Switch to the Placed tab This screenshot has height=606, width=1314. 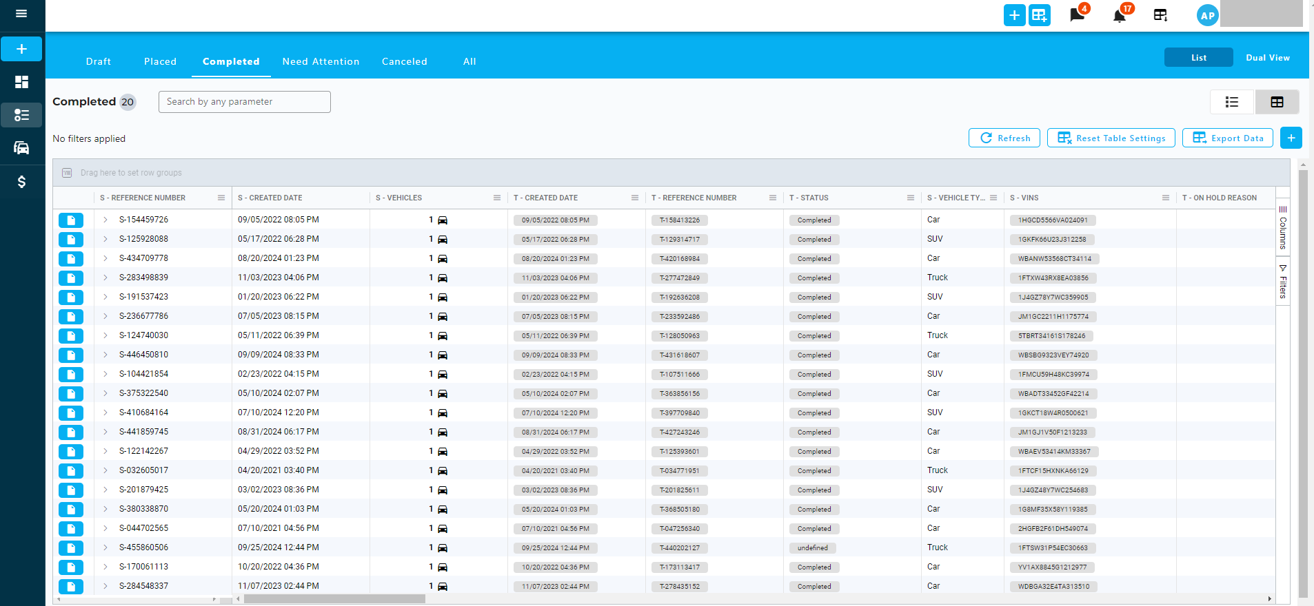pos(160,61)
